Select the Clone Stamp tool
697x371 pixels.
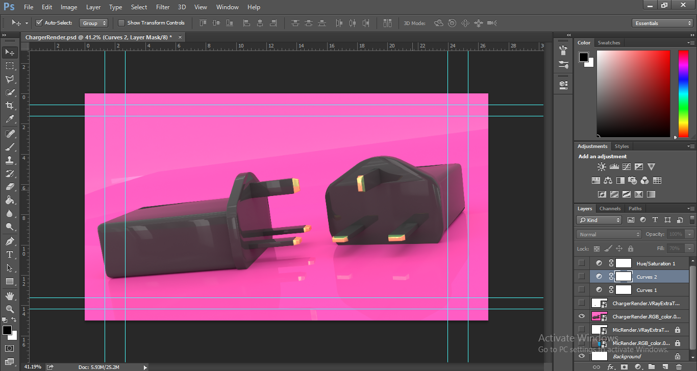10,160
